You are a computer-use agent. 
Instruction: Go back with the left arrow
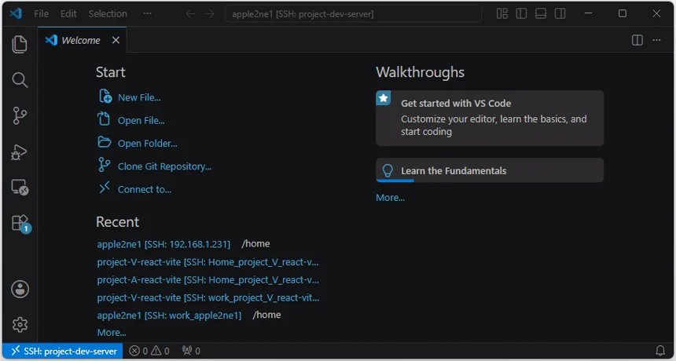[x=190, y=14]
